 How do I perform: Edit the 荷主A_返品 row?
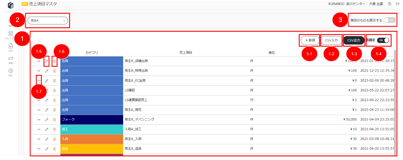[46, 149]
